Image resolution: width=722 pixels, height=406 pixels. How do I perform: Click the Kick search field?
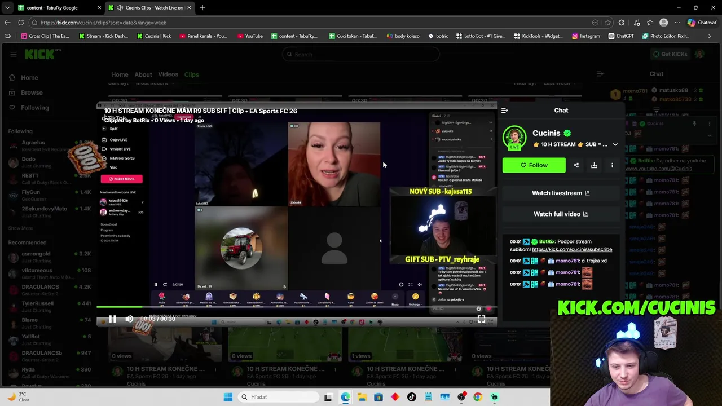(x=361, y=54)
